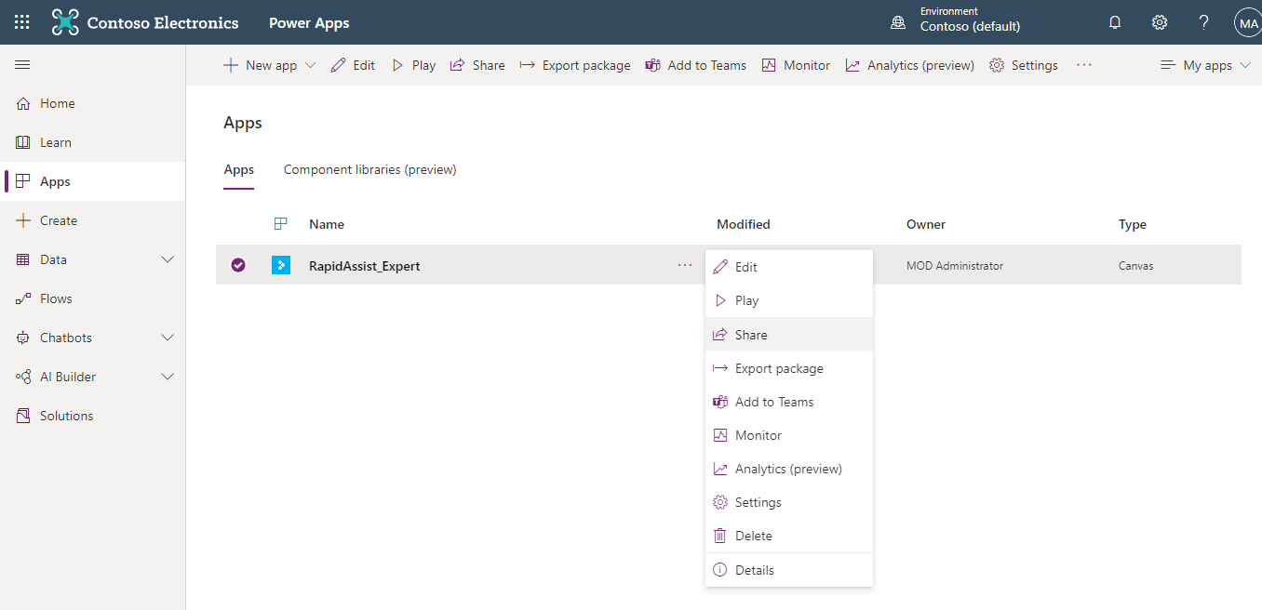Go to Home in the sidebar
This screenshot has width=1262, height=610.
[93, 103]
